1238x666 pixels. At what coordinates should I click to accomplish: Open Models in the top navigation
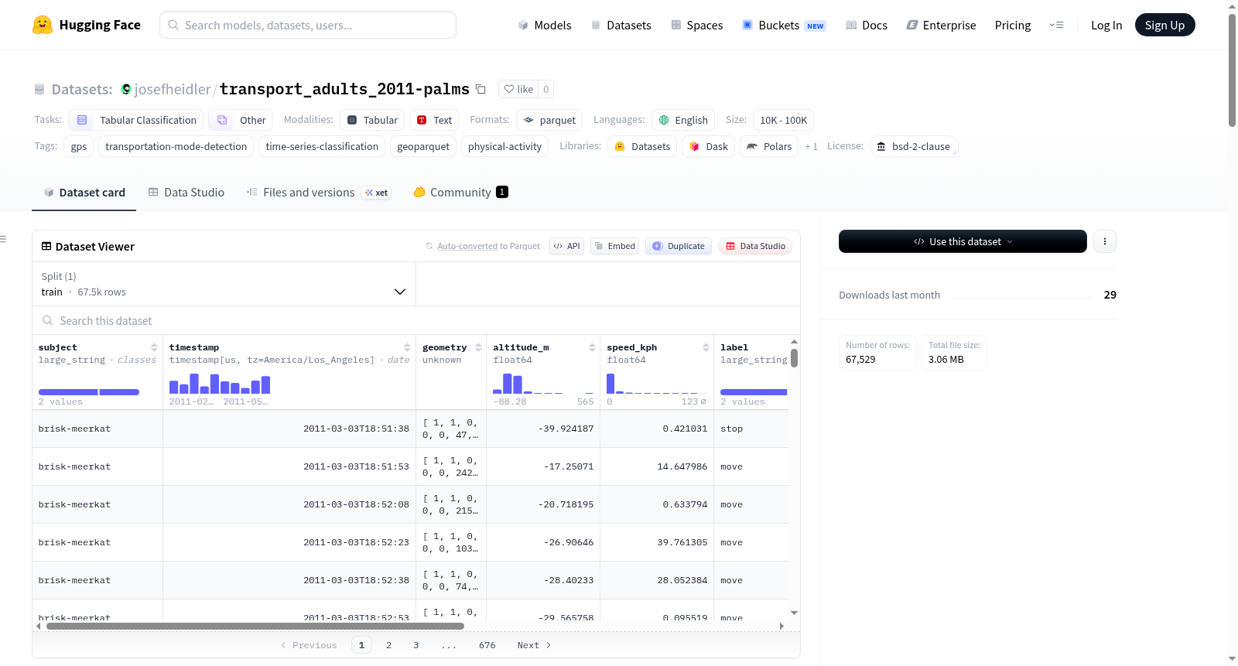[x=545, y=25]
